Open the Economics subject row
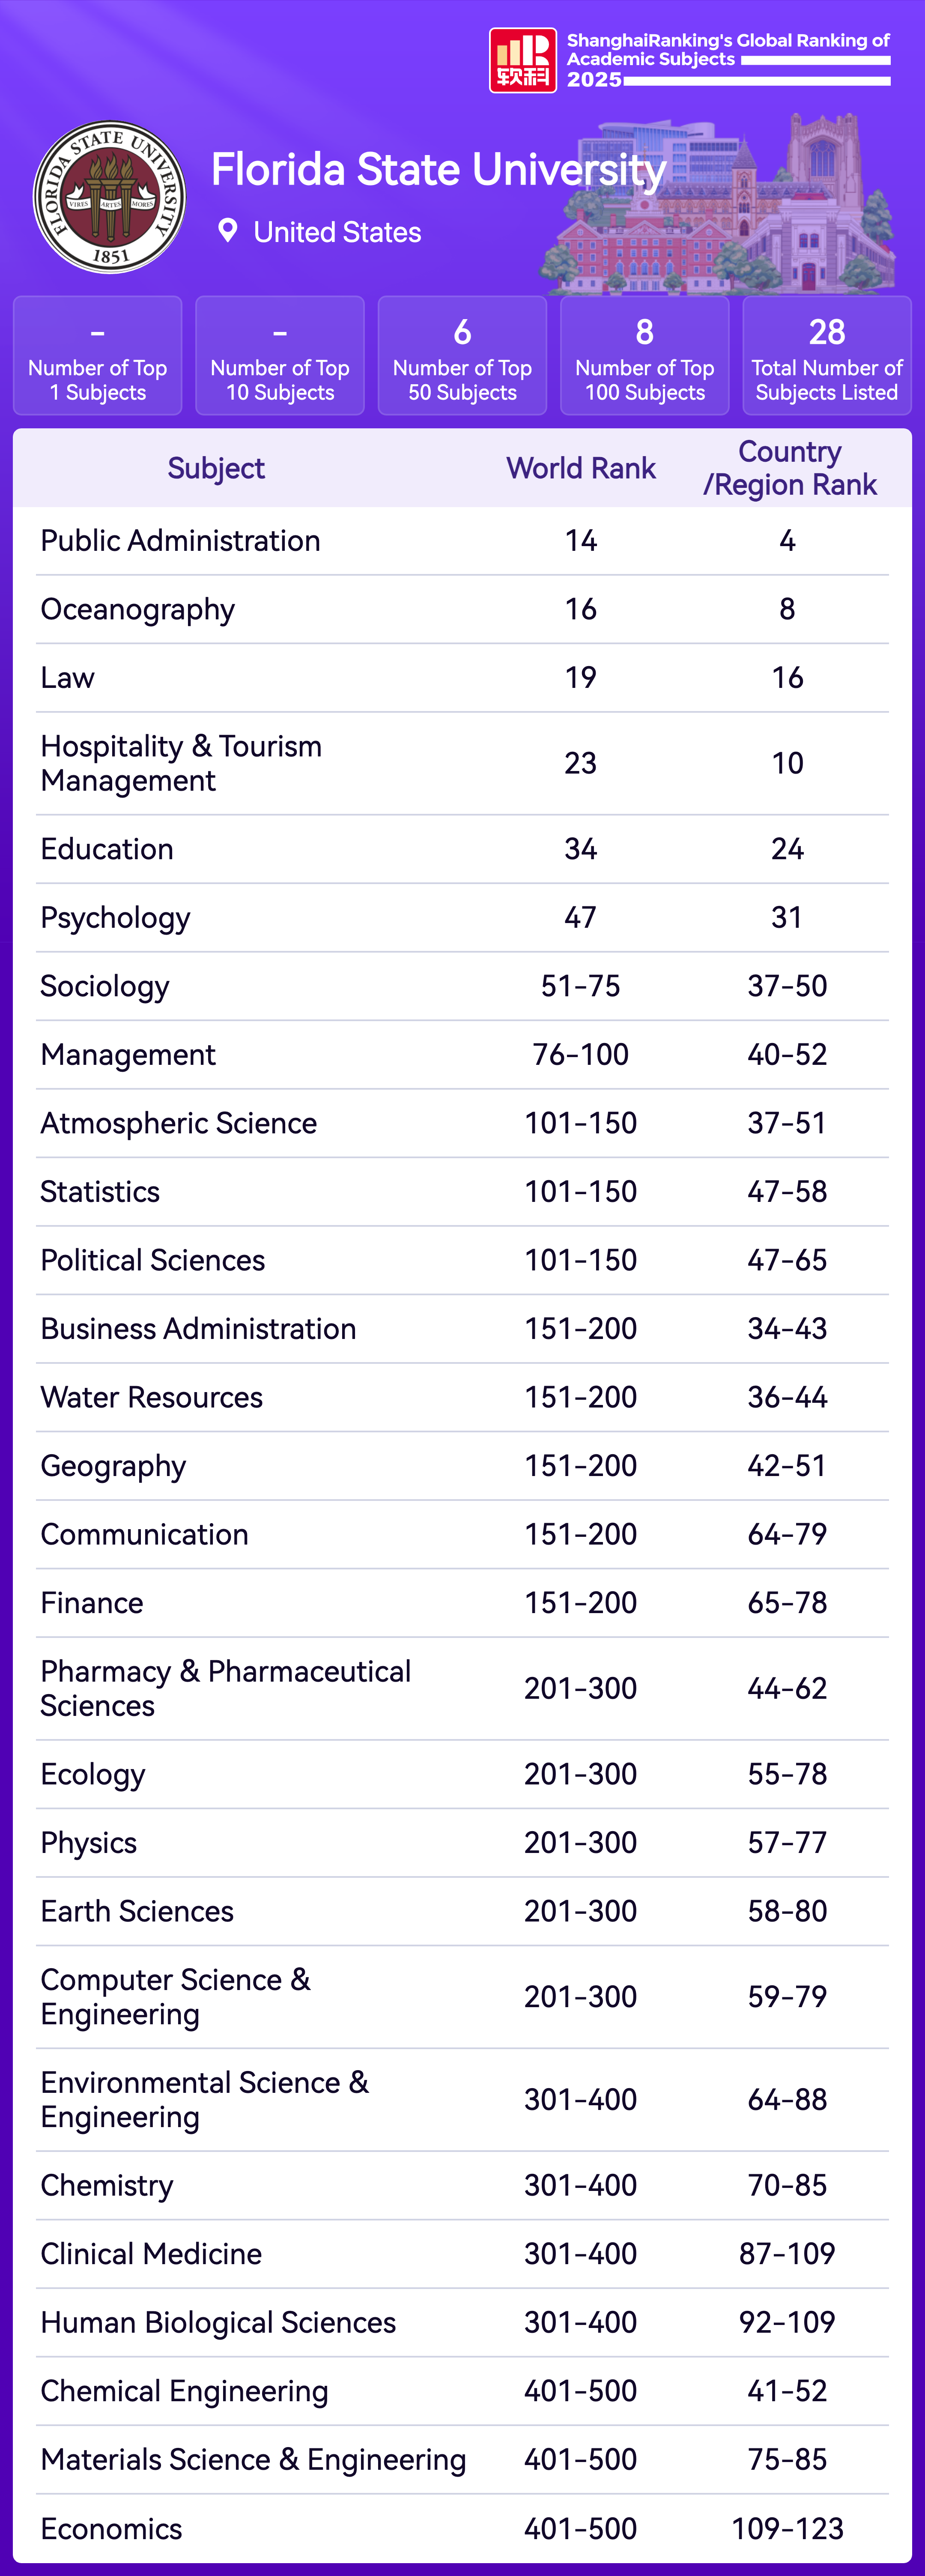The width and height of the screenshot is (925, 2576). click(x=112, y=2529)
